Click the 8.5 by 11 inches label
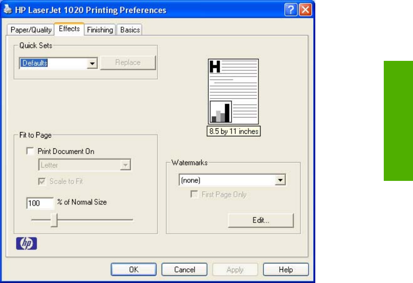This screenshot has height=283, width=413. click(x=233, y=131)
